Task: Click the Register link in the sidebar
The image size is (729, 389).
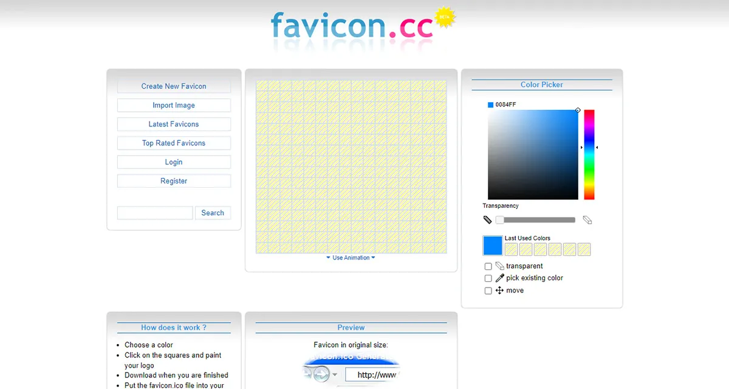Action: tap(174, 181)
